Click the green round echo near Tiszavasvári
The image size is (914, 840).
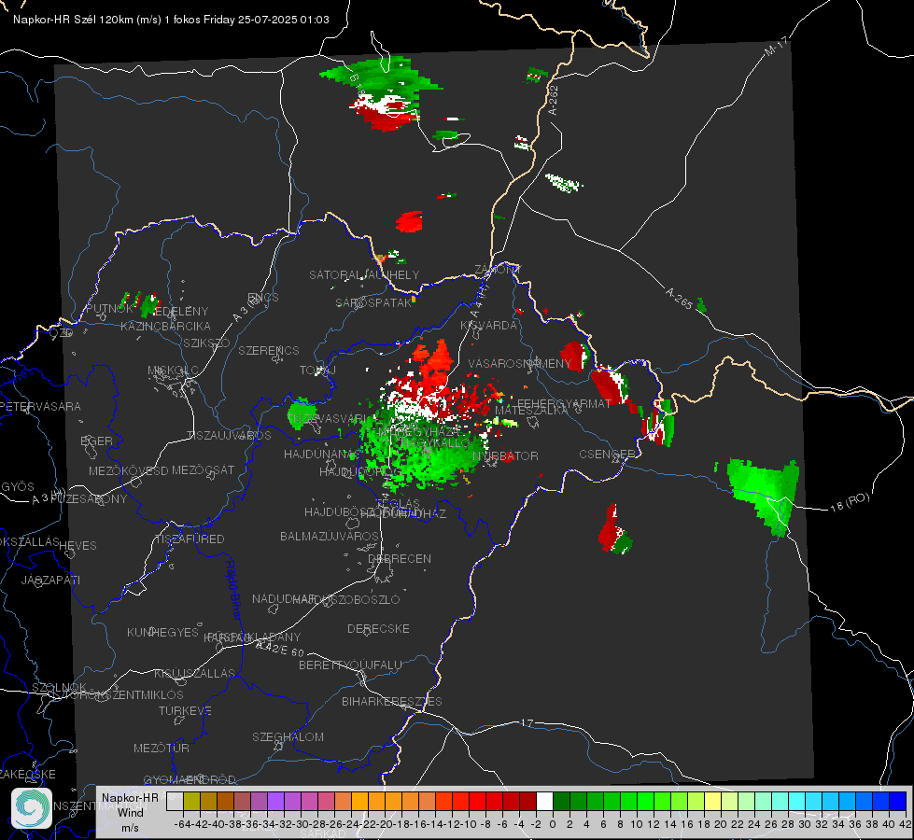[x=302, y=413]
